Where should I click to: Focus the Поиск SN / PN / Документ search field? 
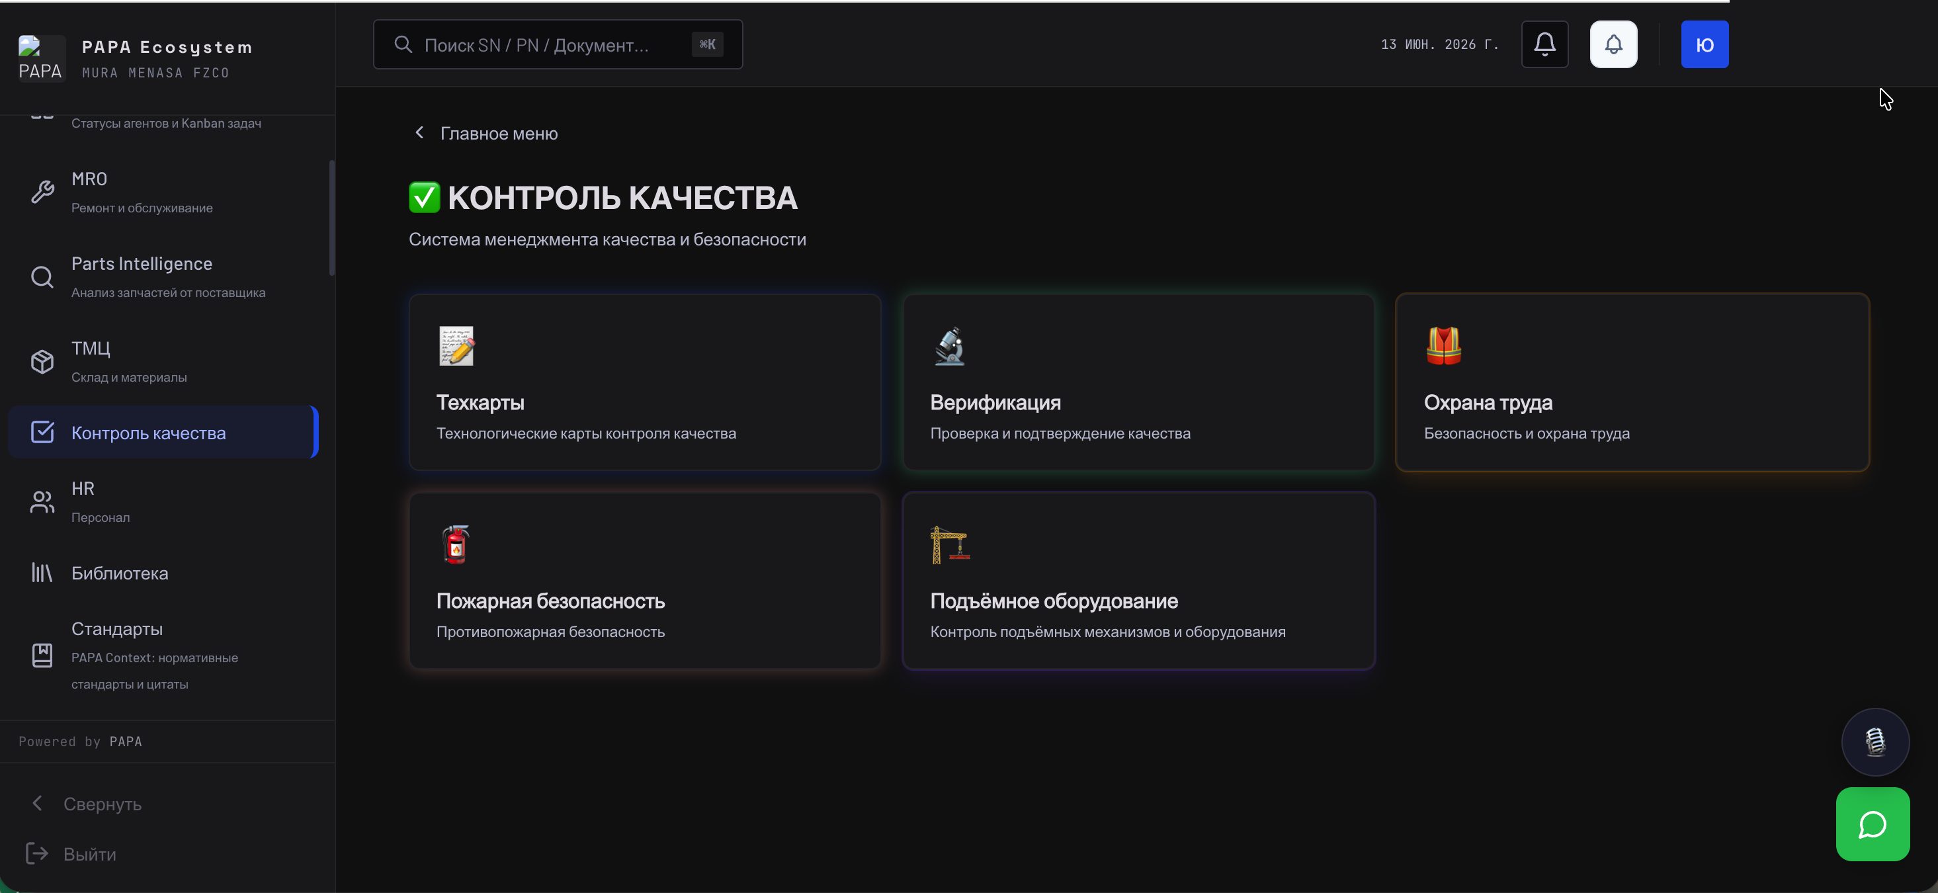click(558, 44)
